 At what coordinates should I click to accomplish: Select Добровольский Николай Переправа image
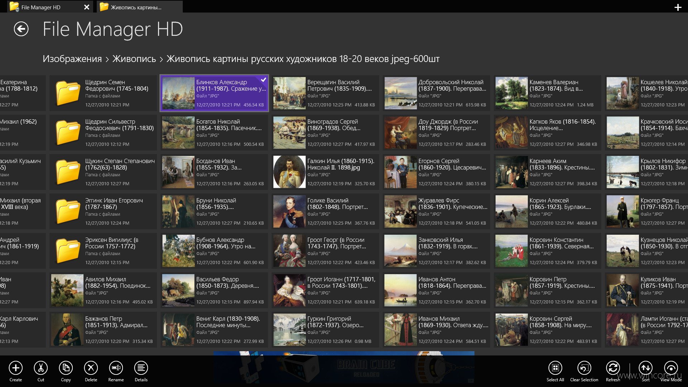(436, 93)
